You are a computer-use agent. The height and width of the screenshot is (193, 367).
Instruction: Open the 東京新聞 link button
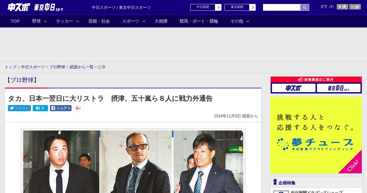[237, 7]
